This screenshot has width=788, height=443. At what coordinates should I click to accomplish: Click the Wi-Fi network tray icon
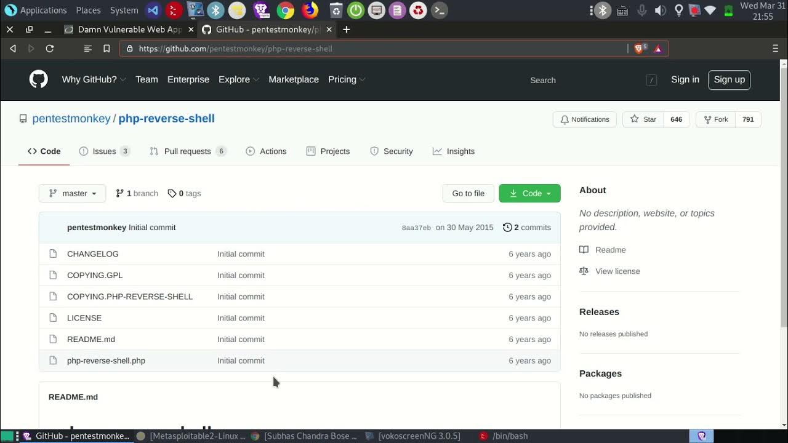click(x=710, y=10)
